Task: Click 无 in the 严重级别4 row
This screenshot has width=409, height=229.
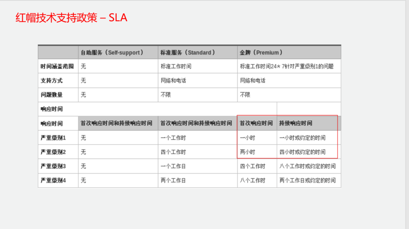Action: coord(83,180)
